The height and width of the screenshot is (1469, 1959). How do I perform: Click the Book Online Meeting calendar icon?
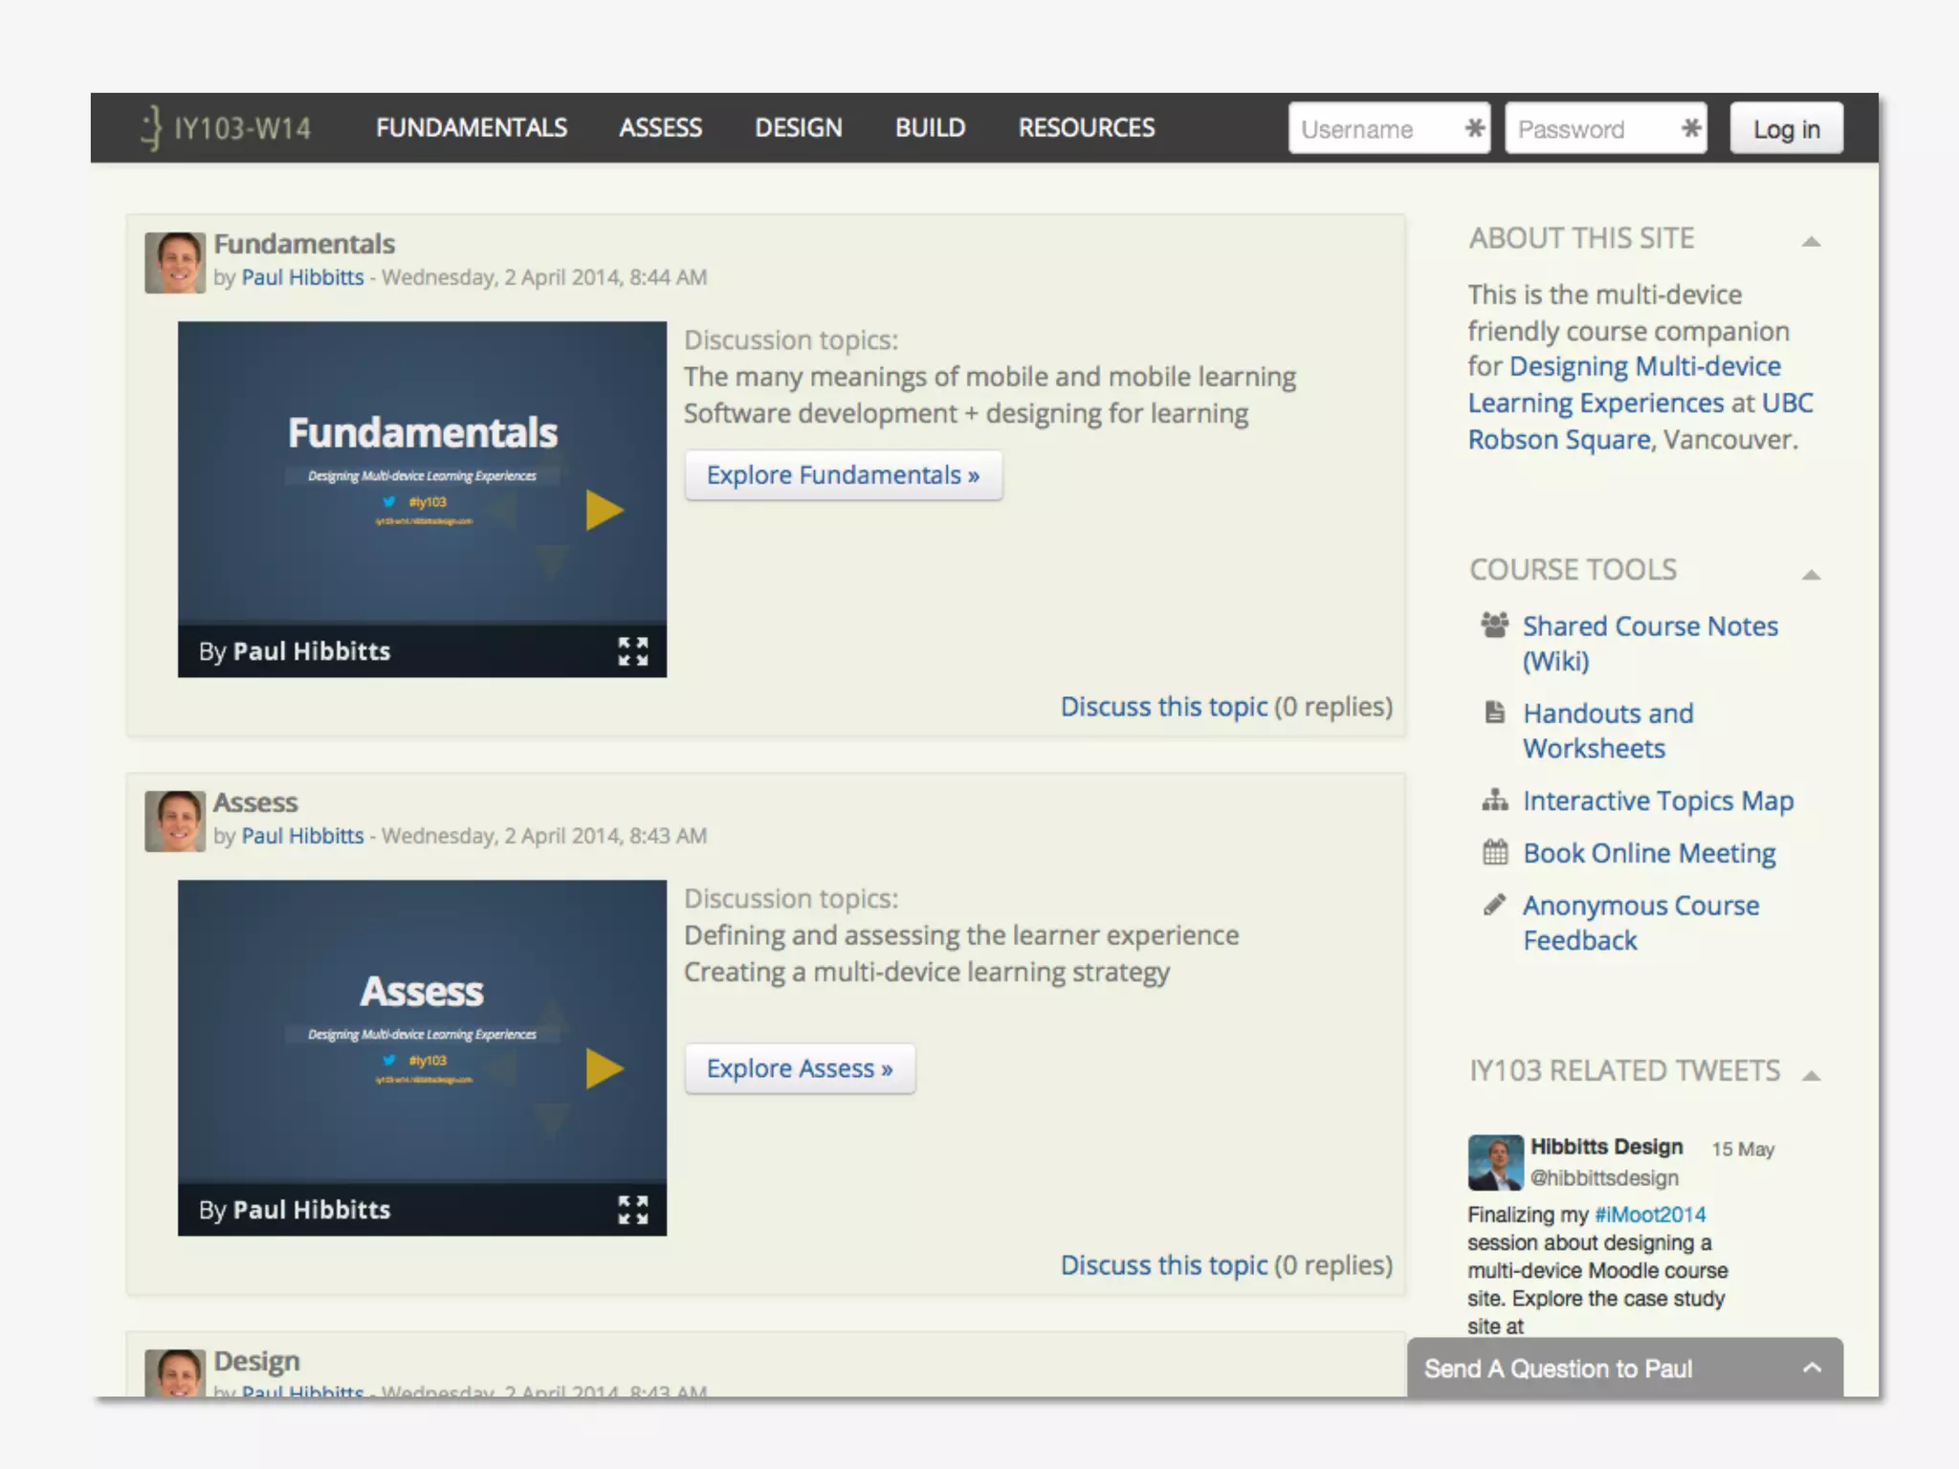click(x=1494, y=852)
